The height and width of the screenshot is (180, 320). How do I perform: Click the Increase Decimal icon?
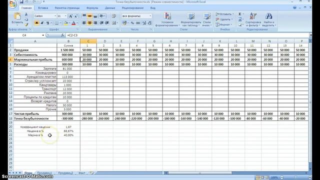(x=144, y=23)
